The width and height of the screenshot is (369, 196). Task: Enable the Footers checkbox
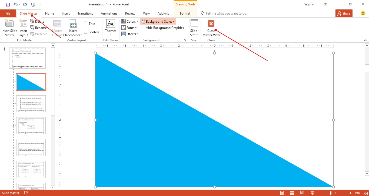click(86, 32)
